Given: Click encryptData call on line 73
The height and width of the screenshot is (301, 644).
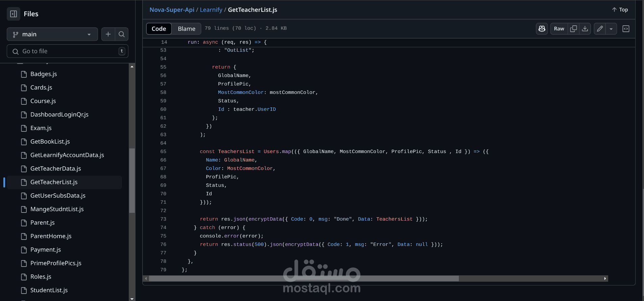Looking at the screenshot, I should coord(265,219).
